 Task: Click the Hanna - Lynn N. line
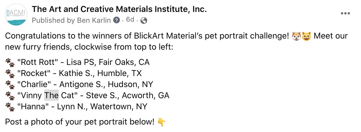82,106
